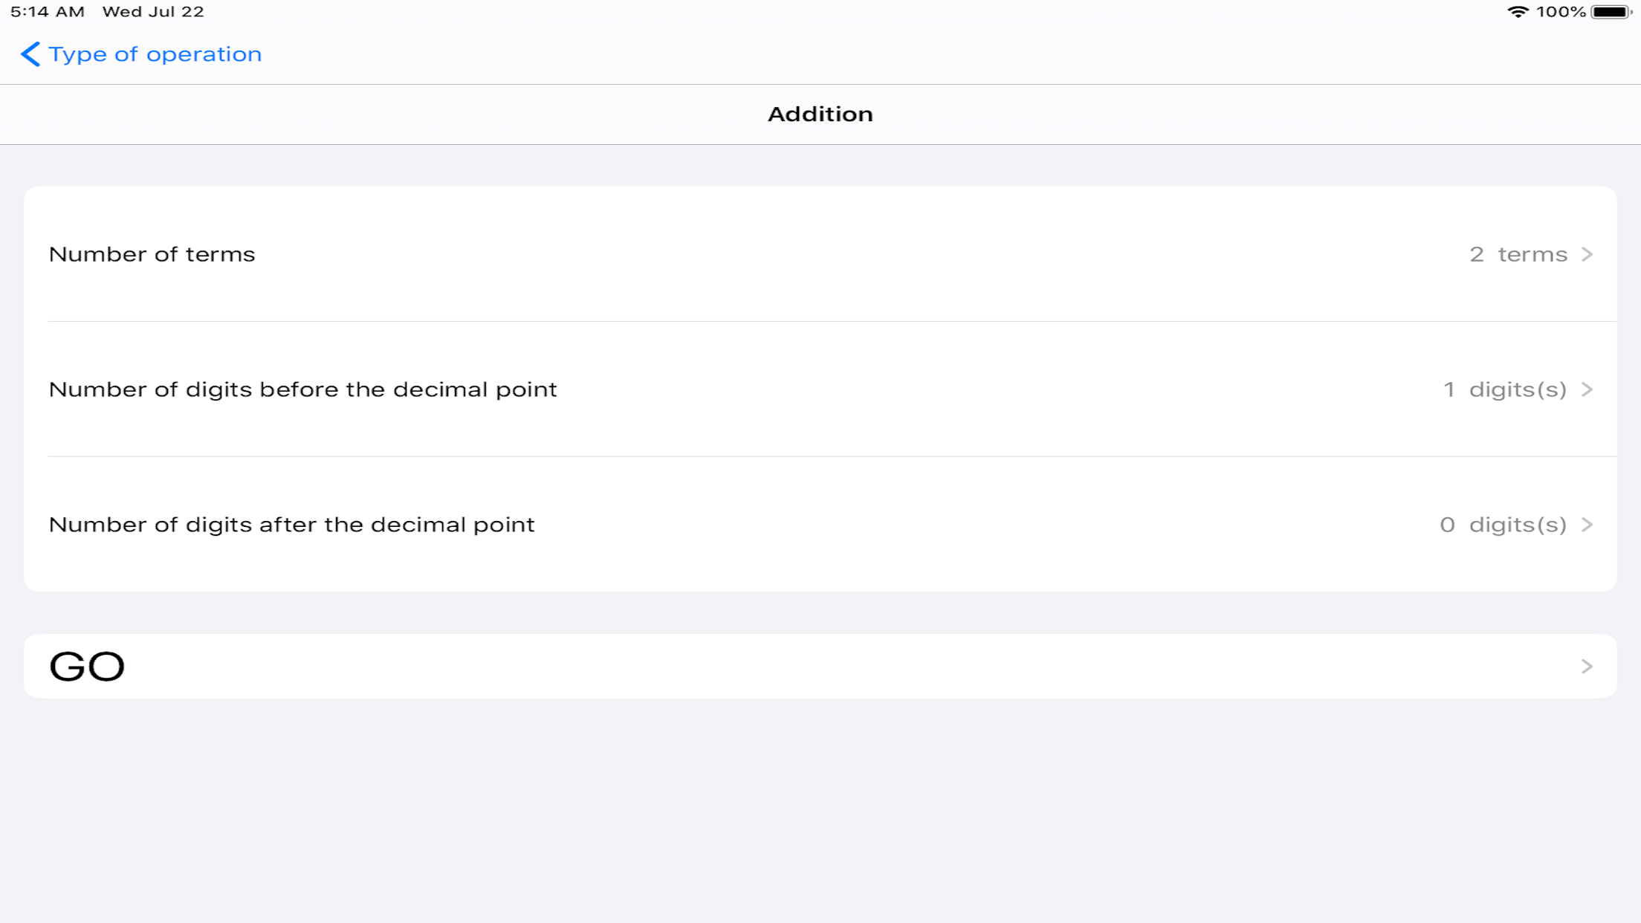Expand chevron beside '1 digits(s)'
1641x923 pixels.
pyautogui.click(x=1587, y=389)
